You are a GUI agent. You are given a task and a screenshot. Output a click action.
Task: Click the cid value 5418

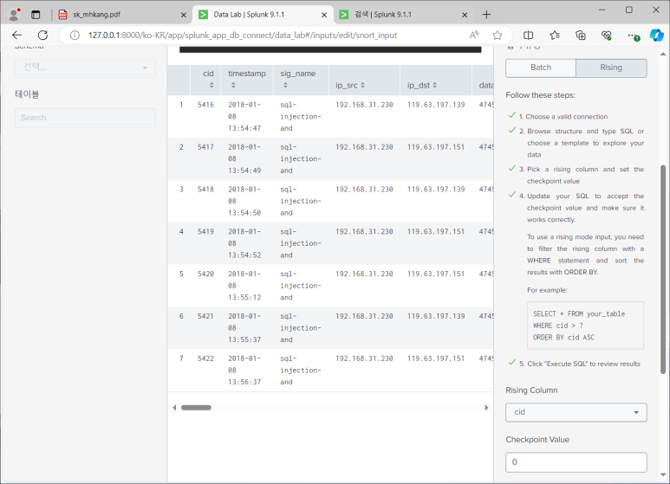tap(205, 189)
